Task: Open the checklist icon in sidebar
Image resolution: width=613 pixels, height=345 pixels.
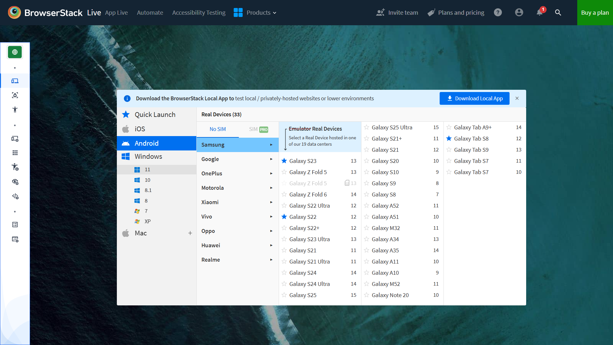Action: 15,225
